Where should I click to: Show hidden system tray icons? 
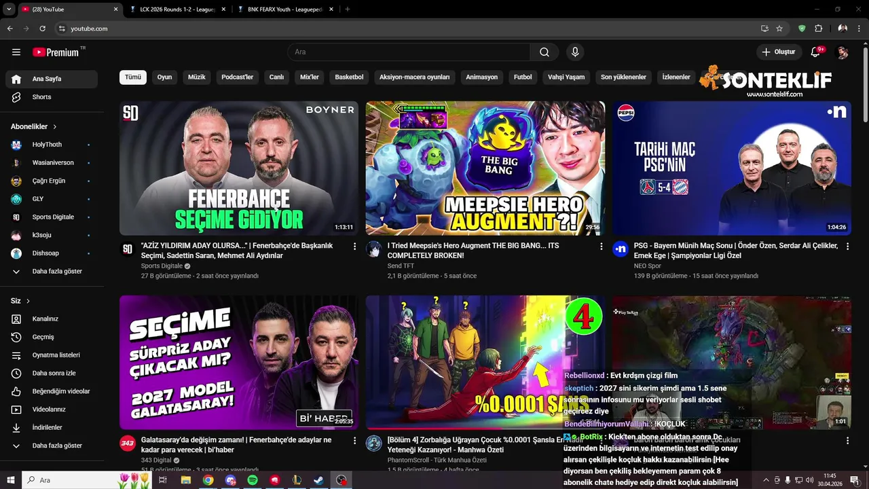coord(766,480)
